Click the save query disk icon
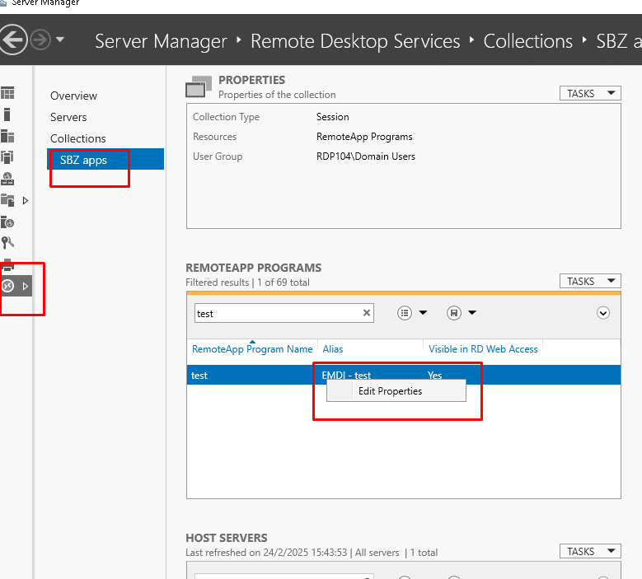642x579 pixels. pos(453,313)
